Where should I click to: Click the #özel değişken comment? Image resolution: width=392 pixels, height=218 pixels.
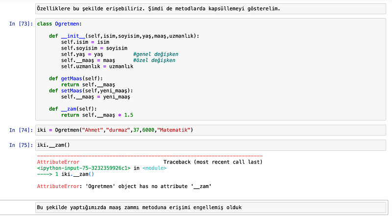click(x=154, y=60)
